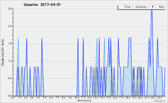Click the '12 h' x-axis label

(x=89, y=98)
